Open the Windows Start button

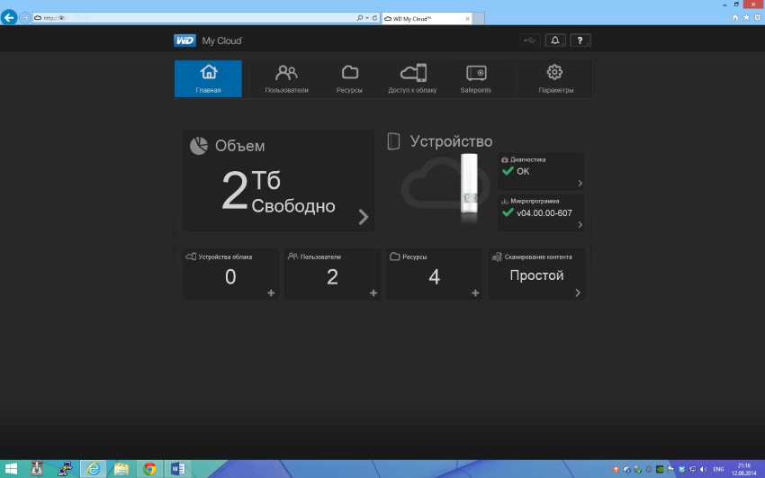click(10, 469)
